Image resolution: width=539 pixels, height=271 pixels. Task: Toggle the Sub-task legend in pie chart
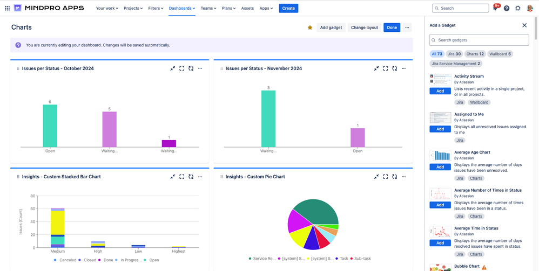(361, 259)
